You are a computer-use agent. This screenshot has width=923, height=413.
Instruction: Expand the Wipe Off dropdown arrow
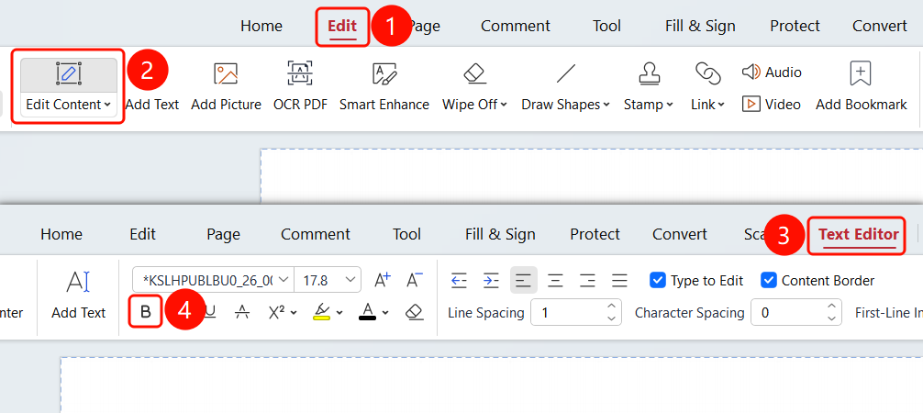(x=504, y=105)
